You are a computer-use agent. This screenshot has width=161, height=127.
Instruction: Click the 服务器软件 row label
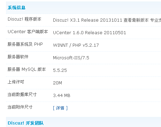(18, 57)
